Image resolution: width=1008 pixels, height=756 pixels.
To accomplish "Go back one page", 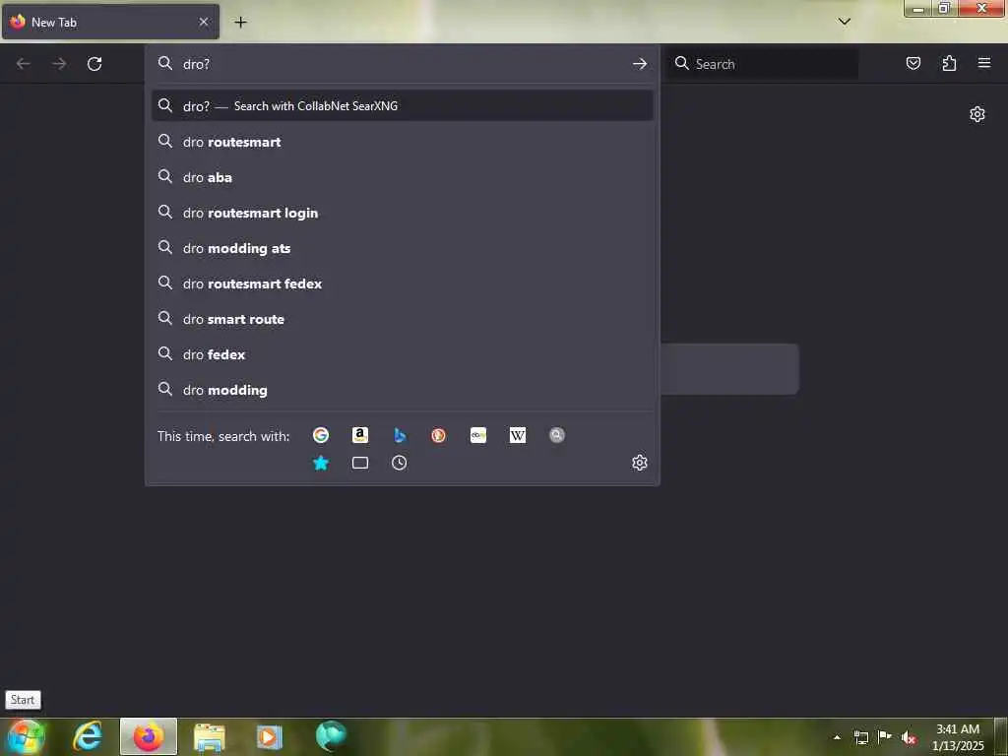I will [x=24, y=64].
